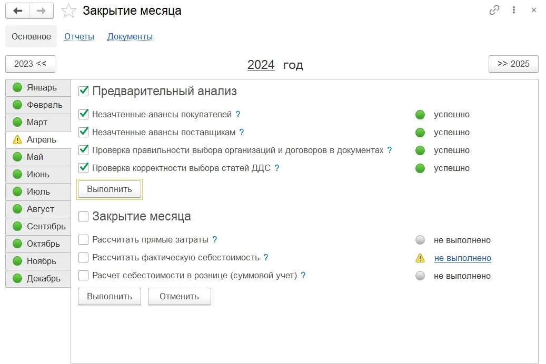Open the three-dot more options menu
Image resolution: width=546 pixels, height=364 pixels.
tap(513, 10)
